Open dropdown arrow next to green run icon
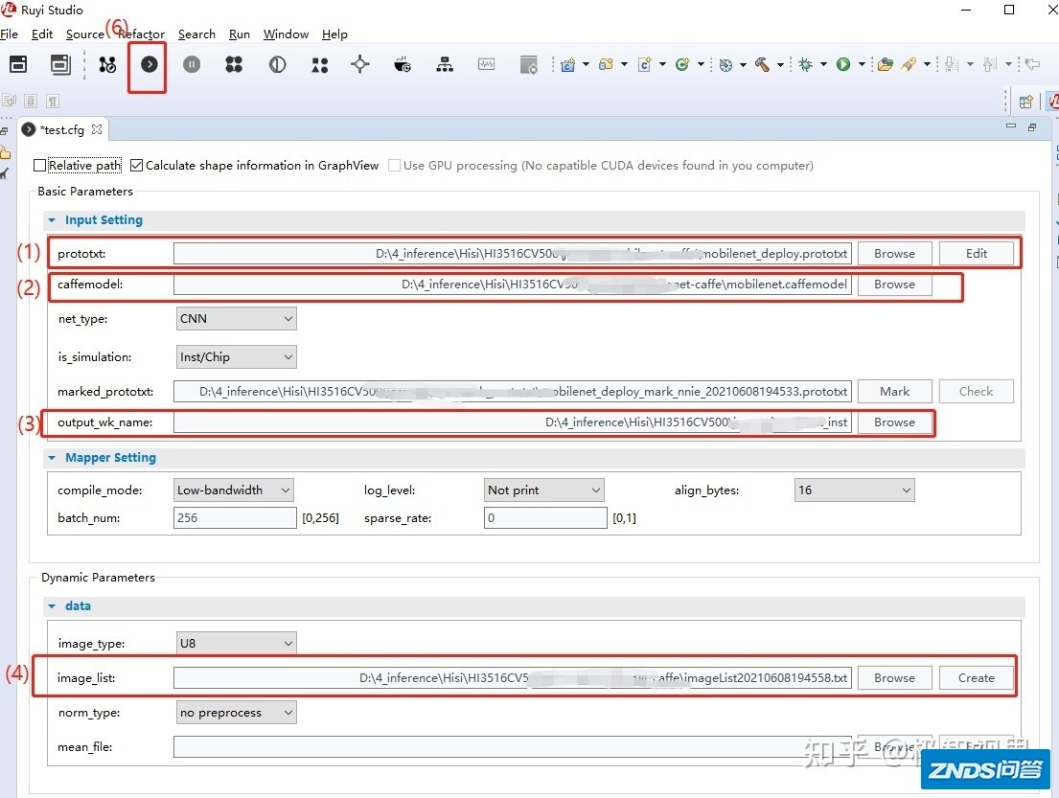 pyautogui.click(x=862, y=65)
